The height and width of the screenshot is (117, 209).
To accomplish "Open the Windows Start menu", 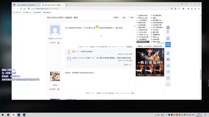I will point(3,115).
